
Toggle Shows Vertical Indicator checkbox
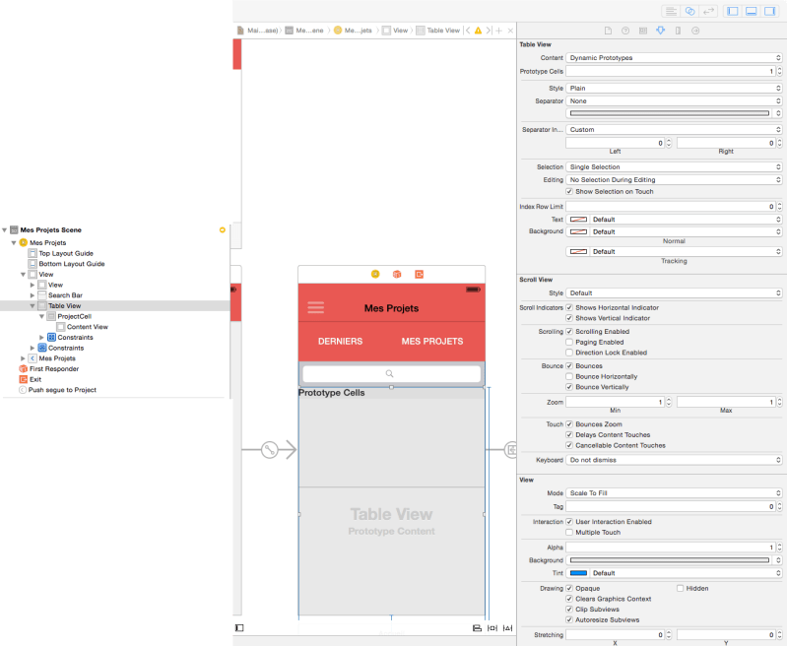(569, 318)
